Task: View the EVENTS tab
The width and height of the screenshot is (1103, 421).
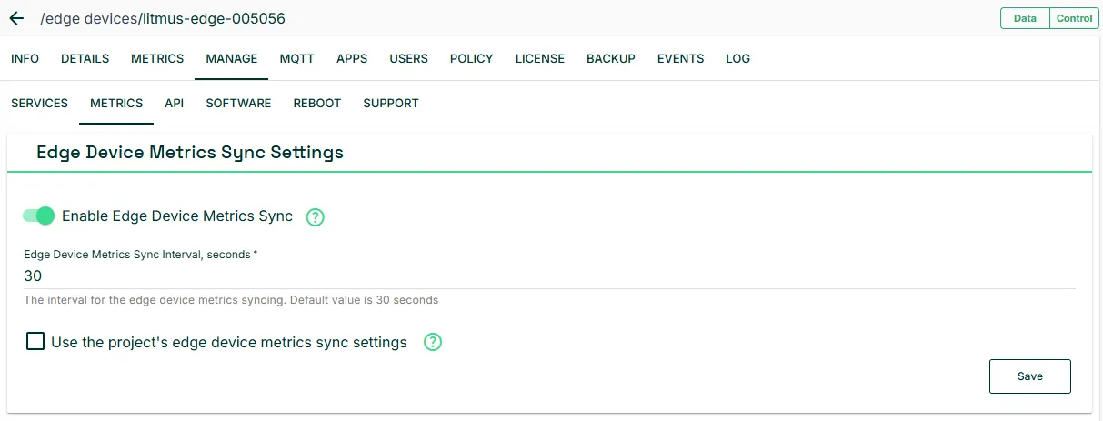Action: click(x=681, y=58)
